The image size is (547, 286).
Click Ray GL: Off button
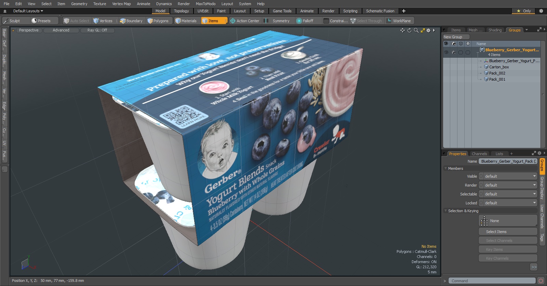click(97, 30)
